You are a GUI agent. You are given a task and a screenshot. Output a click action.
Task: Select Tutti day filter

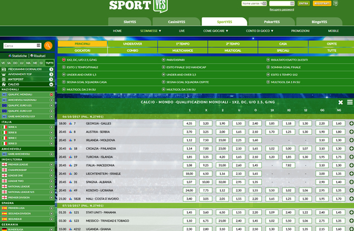(49, 63)
